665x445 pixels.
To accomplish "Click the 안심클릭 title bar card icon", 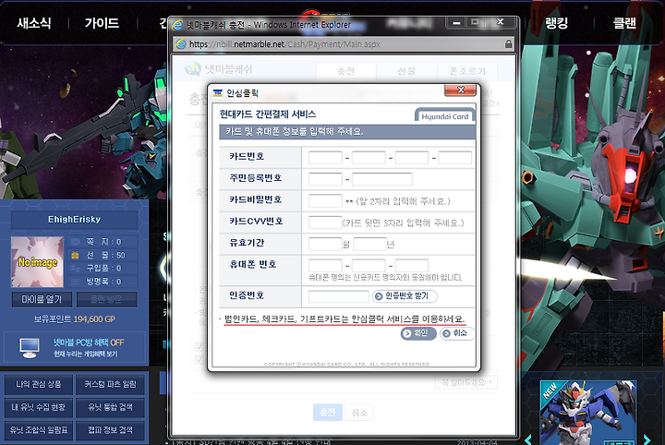I will point(218,93).
